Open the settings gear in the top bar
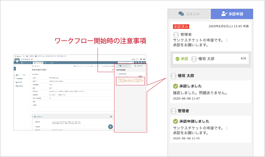265x157 pixels. point(144,59)
